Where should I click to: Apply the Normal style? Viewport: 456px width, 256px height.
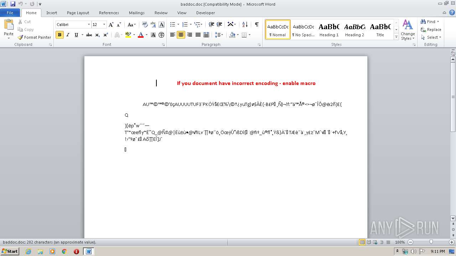coord(278,30)
